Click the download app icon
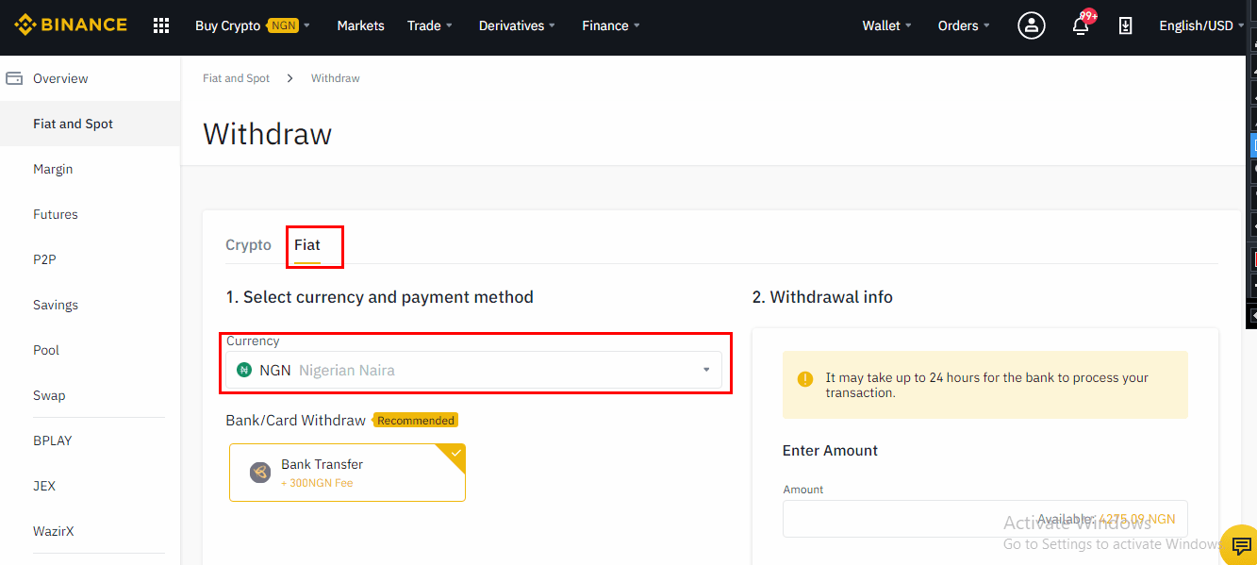This screenshot has height=565, width=1257. (1125, 25)
